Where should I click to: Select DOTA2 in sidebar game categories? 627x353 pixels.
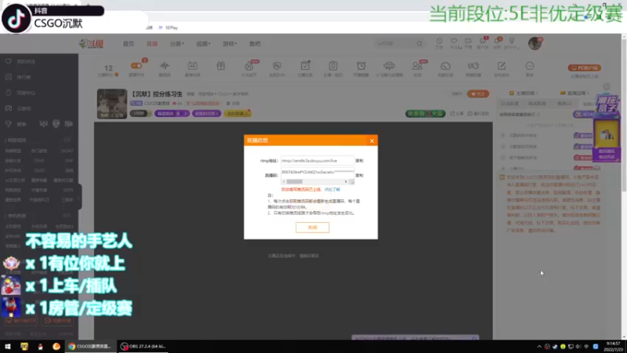click(67, 151)
